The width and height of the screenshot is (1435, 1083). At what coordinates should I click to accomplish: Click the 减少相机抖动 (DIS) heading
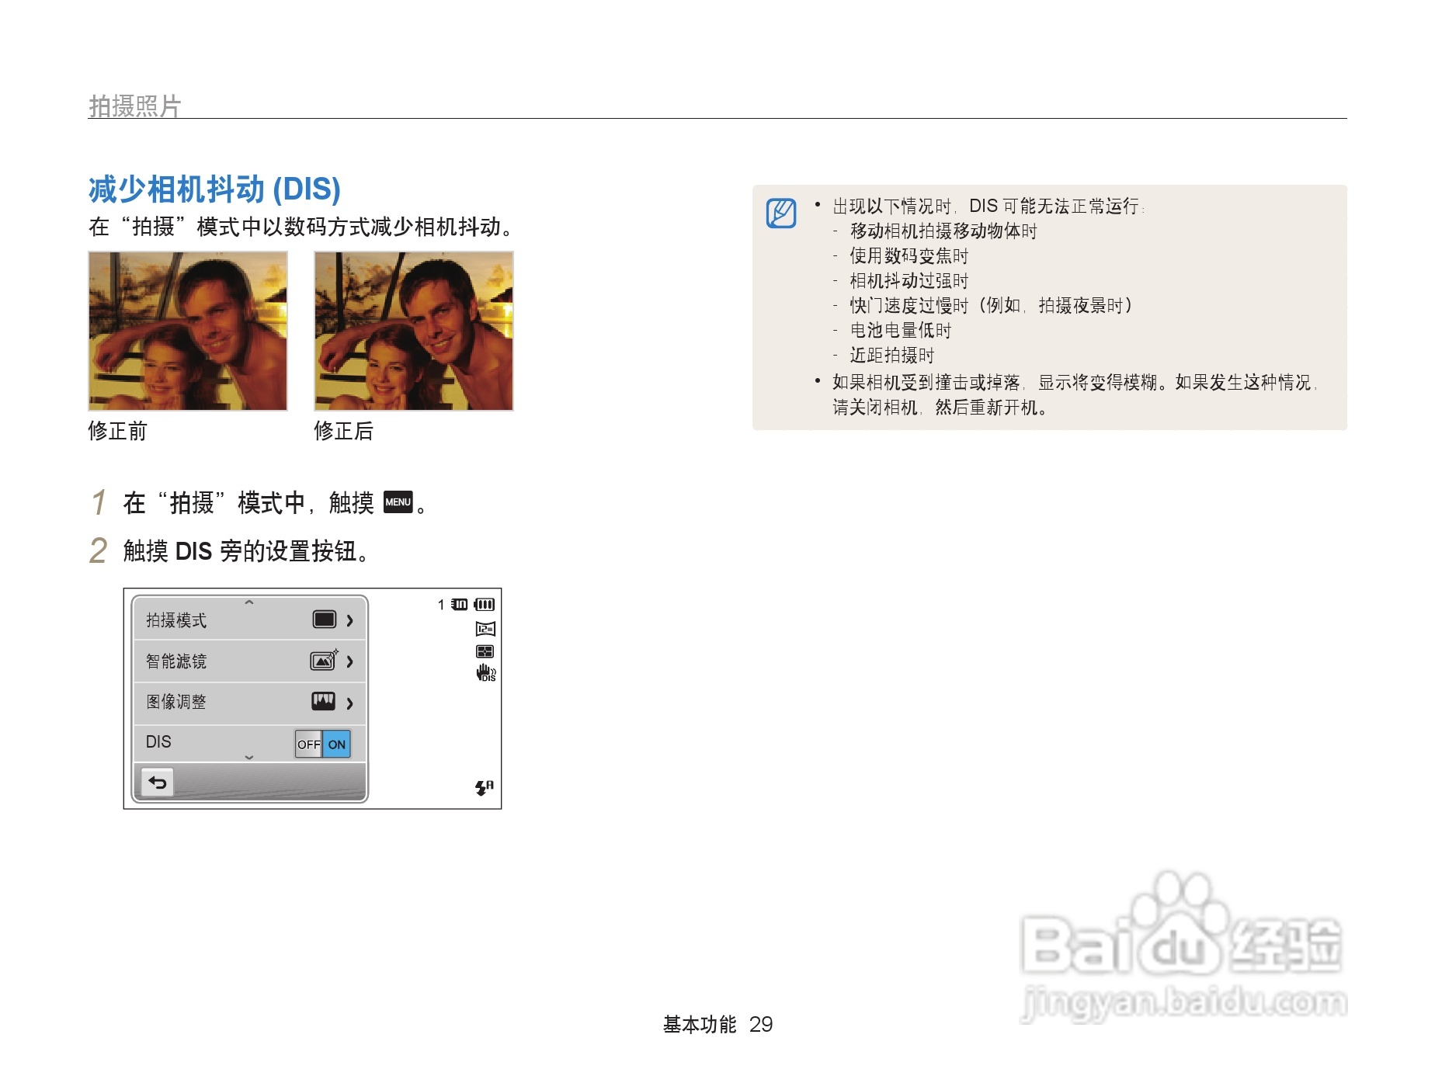click(214, 189)
